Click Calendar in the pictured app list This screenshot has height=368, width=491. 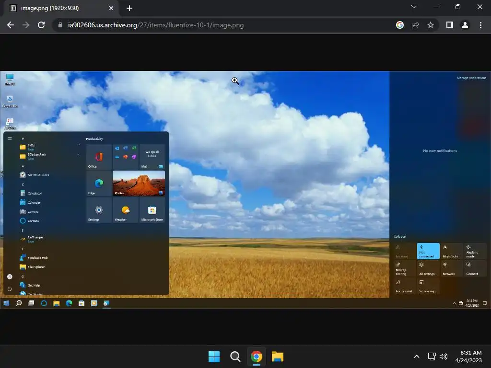(x=30, y=203)
